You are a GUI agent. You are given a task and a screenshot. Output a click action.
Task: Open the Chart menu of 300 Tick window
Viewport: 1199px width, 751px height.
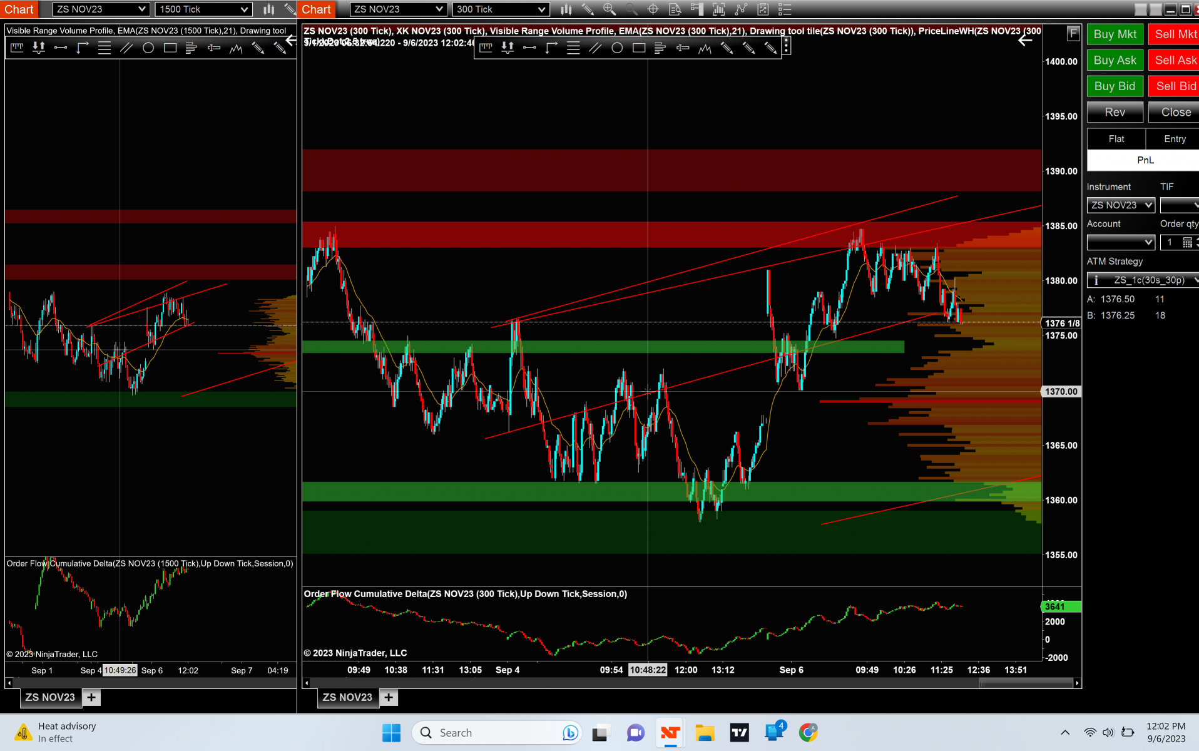click(316, 9)
